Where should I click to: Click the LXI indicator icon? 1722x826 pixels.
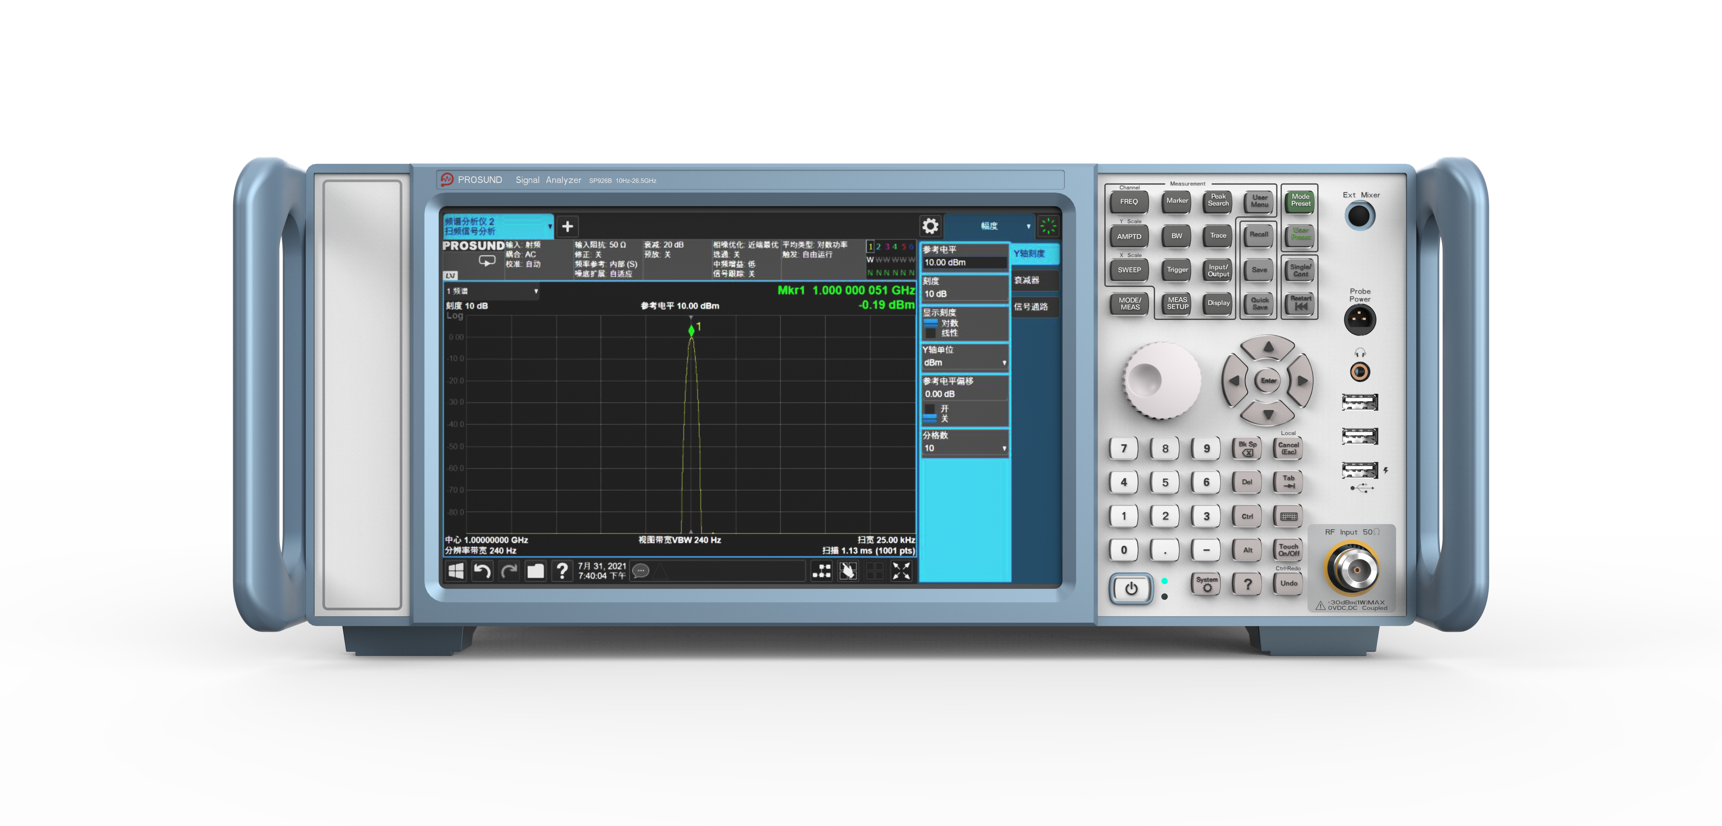click(450, 275)
